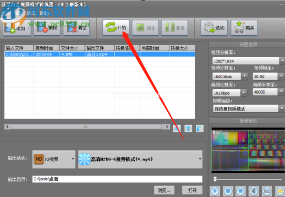Screen dimensions: 285x197
Task: Click the snapshot camera icon under preview
Action: pyautogui.click(x=267, y=190)
